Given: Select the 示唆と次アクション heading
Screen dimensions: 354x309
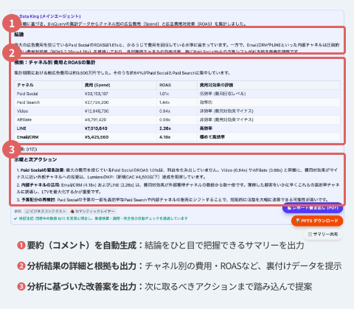Looking at the screenshot, I should coord(35,159).
